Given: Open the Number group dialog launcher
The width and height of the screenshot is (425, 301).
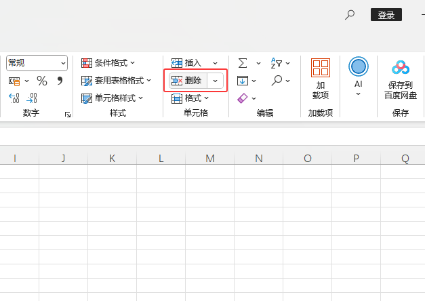Looking at the screenshot, I should click(x=68, y=115).
